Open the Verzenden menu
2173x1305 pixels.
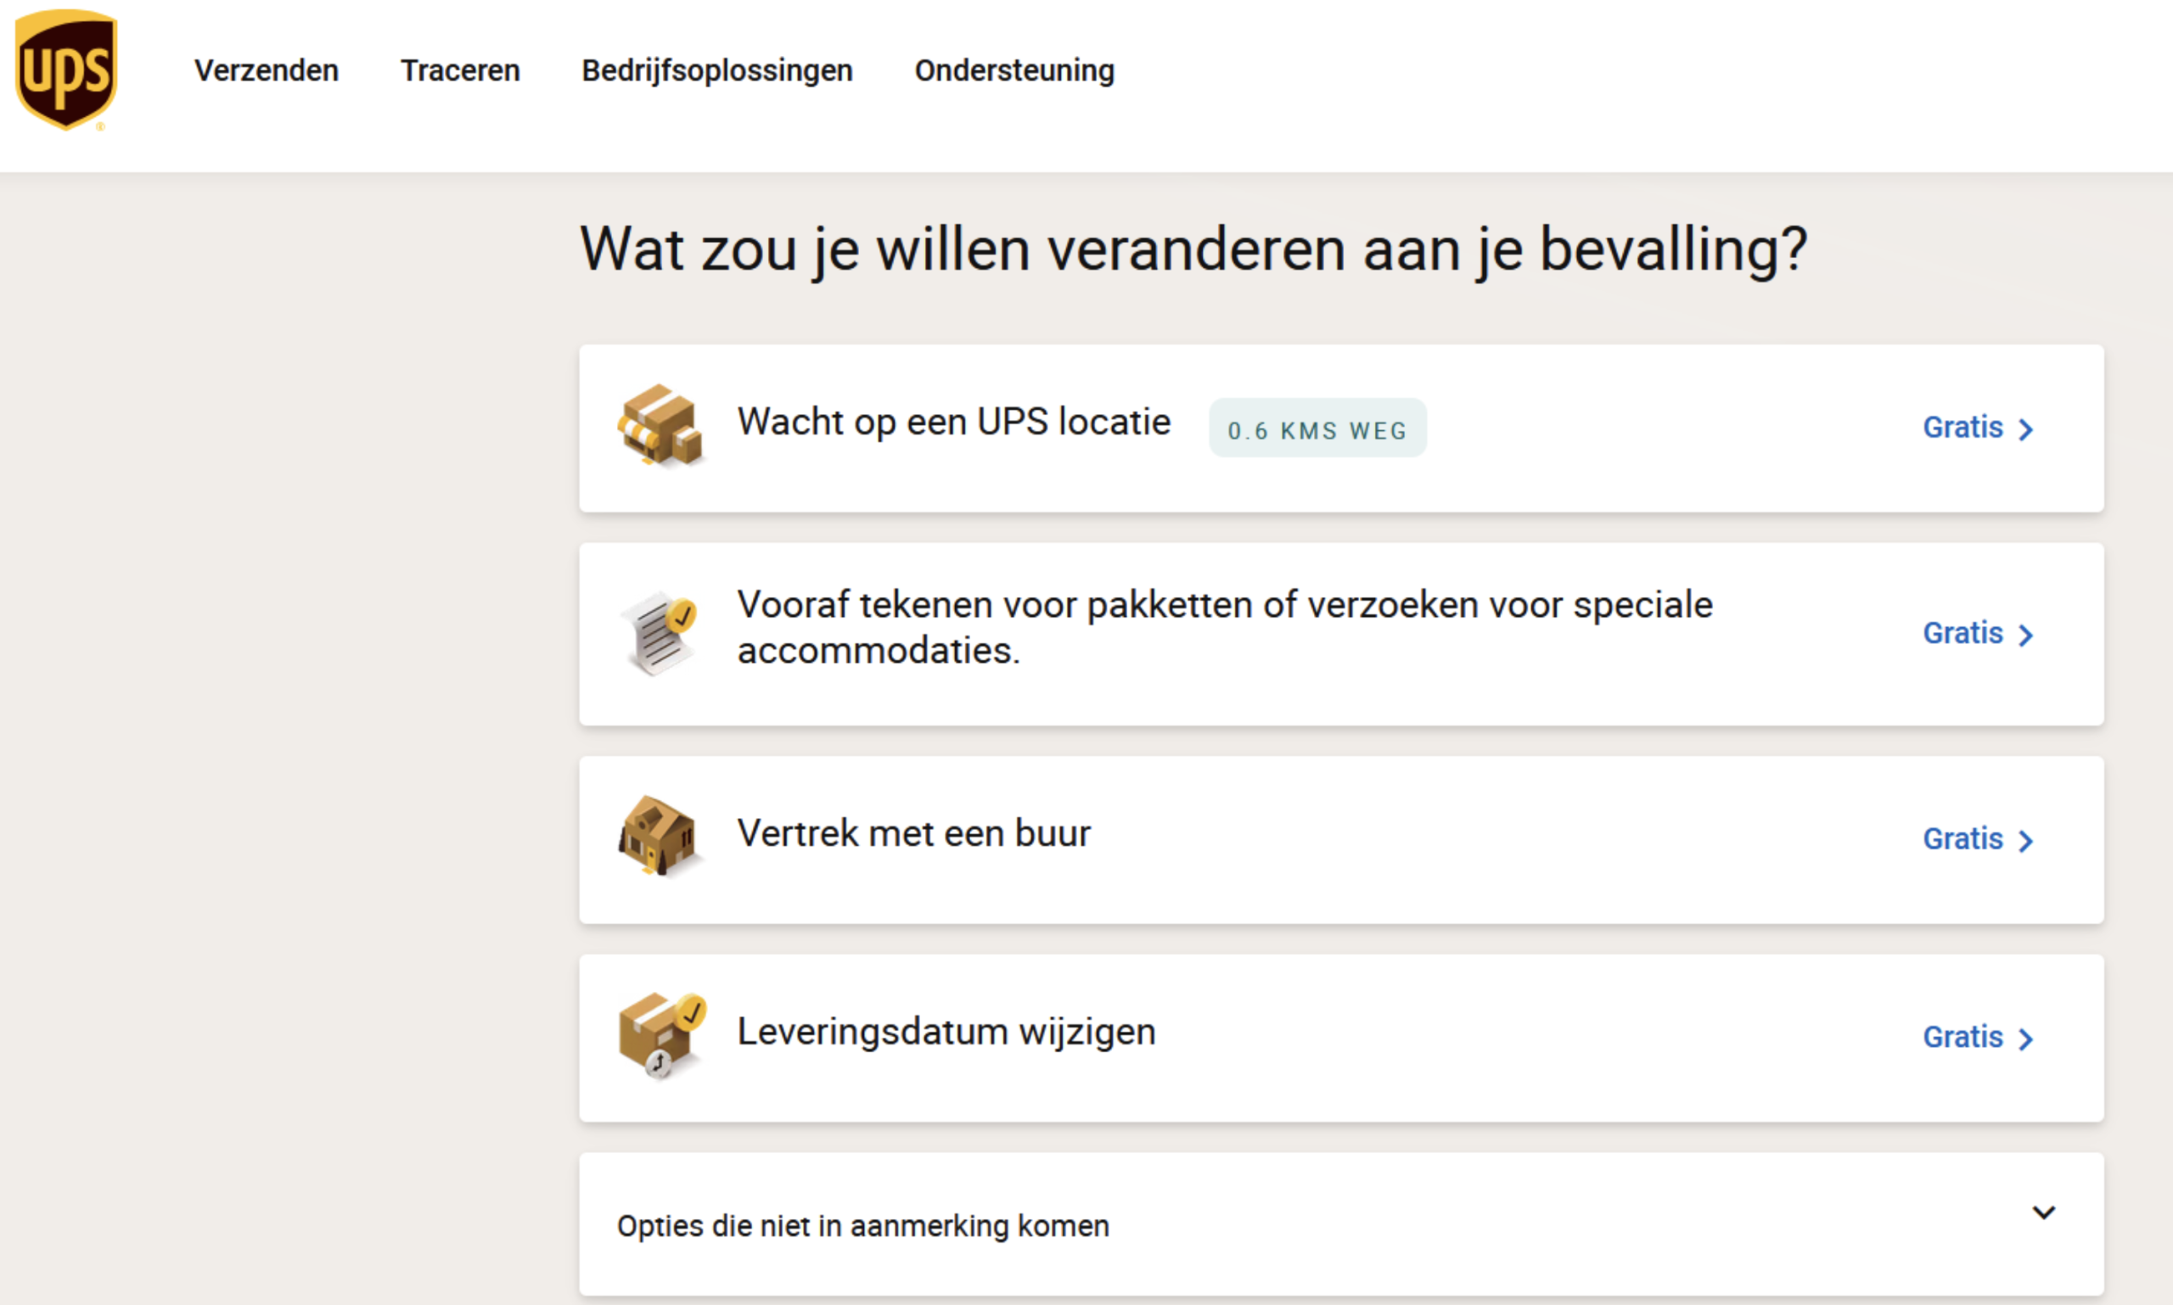pos(266,70)
